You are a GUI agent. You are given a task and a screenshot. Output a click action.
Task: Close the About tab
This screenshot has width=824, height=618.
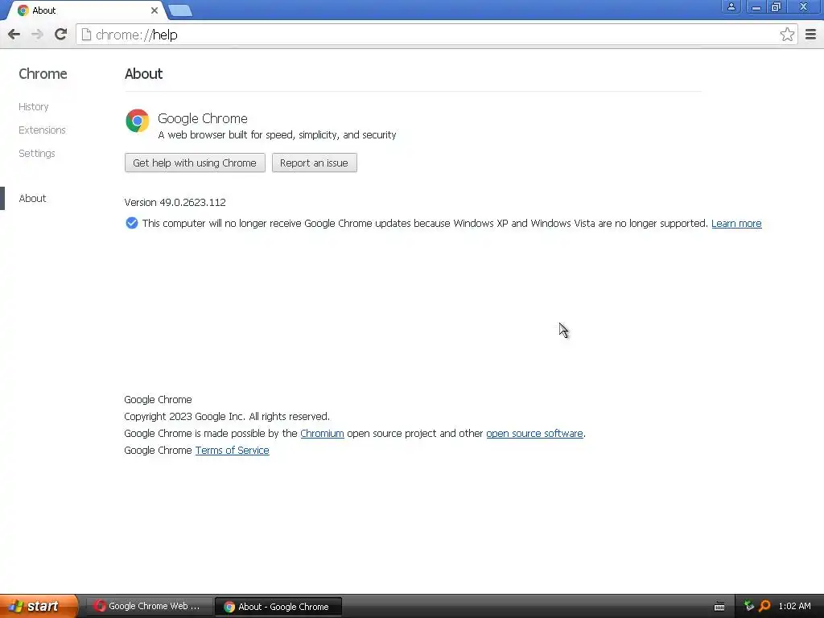coord(154,10)
